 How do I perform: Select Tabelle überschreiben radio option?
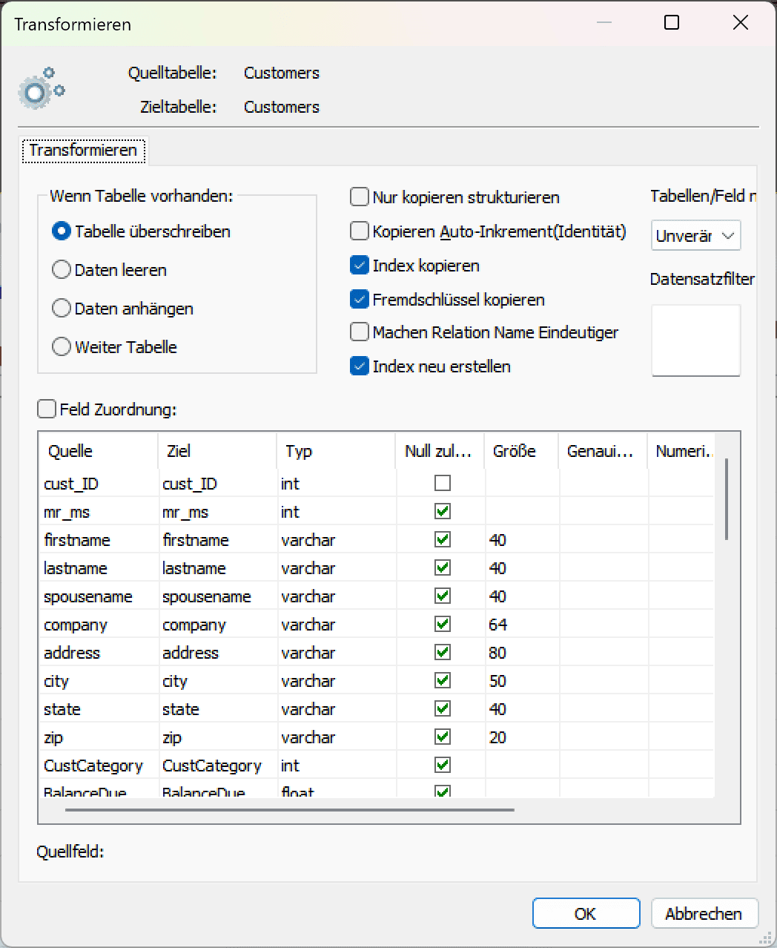62,231
